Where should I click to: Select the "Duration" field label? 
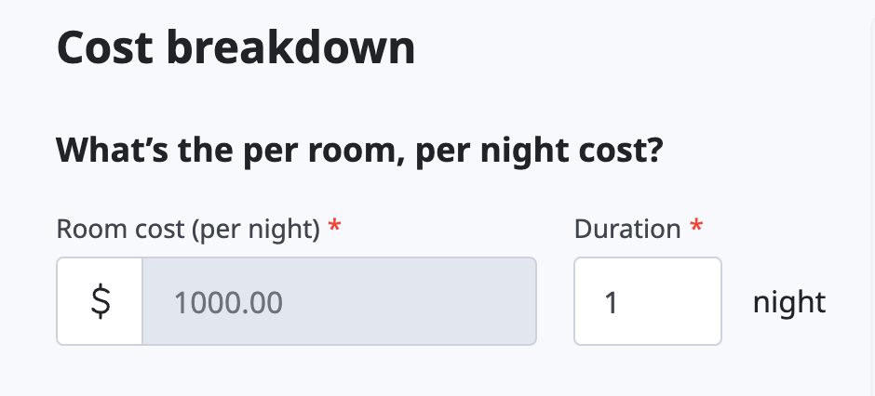(x=627, y=229)
